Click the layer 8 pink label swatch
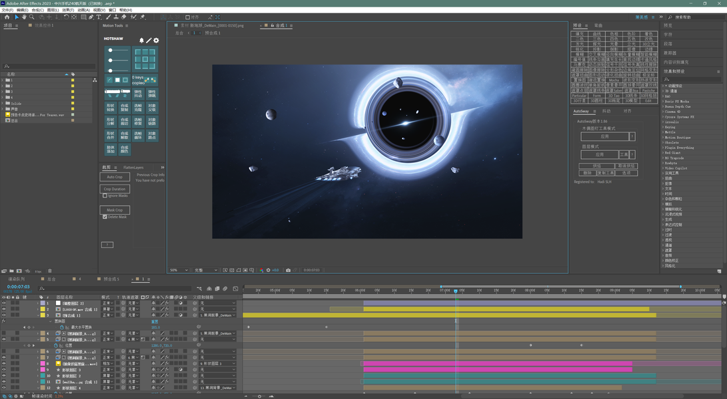The image size is (727, 399). [x=43, y=363]
